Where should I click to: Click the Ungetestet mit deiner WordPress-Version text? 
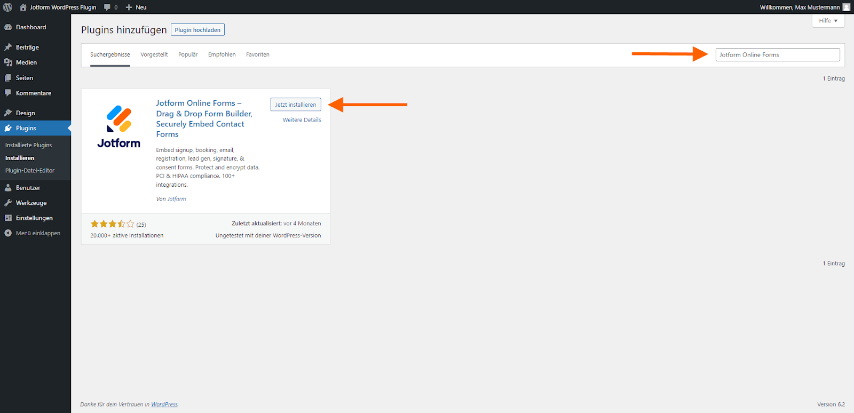coord(268,235)
